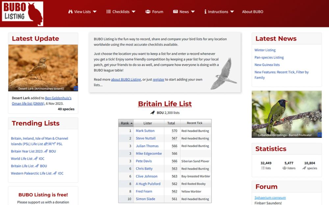Viewport: 329px width, 205px height.
Task: Expand the View Lists dropdown arrow
Action: [x=95, y=12]
